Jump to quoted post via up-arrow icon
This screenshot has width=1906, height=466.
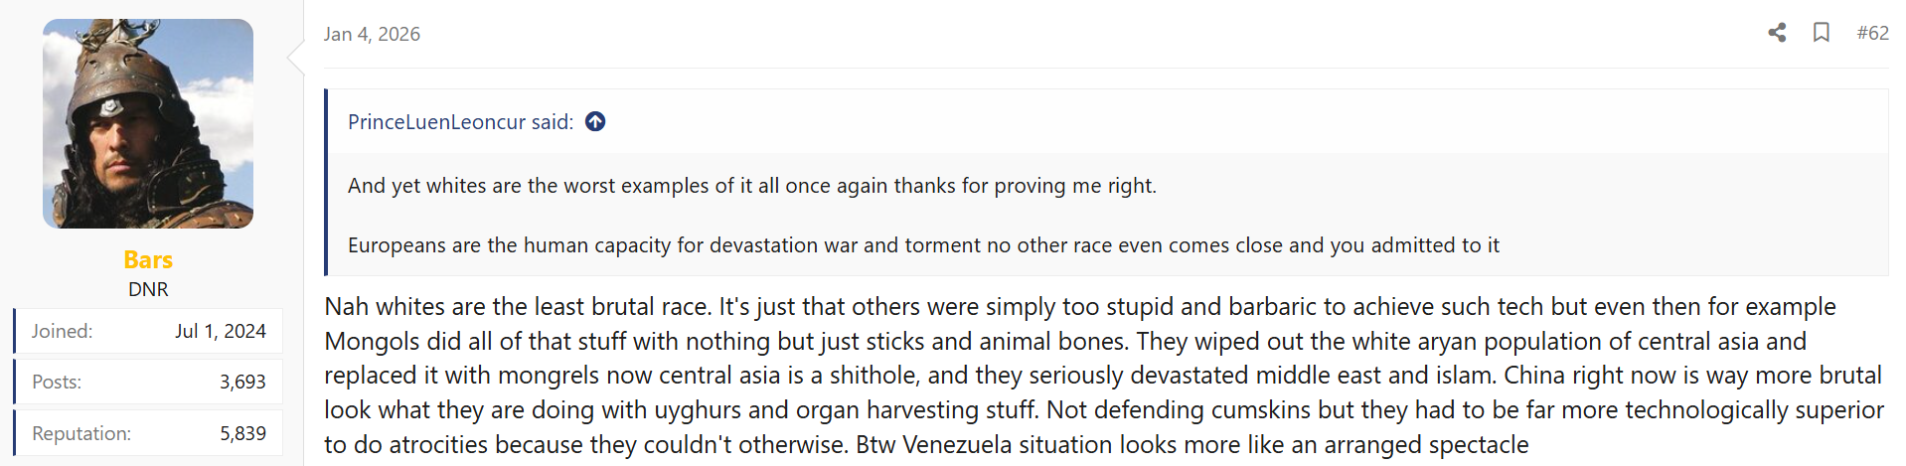tap(595, 121)
